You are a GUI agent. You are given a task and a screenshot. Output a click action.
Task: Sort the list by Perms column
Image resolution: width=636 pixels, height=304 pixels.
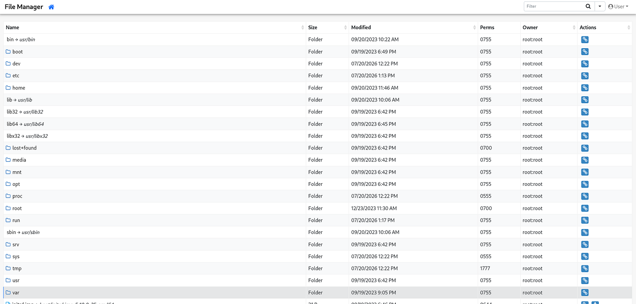coord(499,27)
